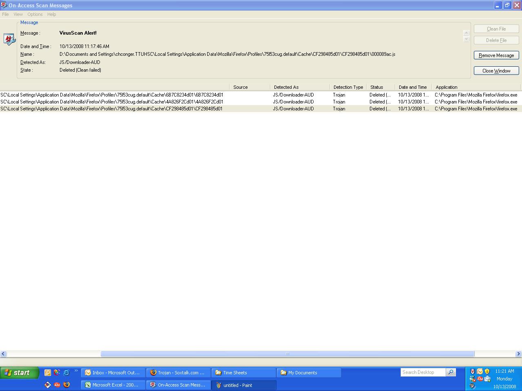Viewport: 522px width, 391px height.
Task: Click the Close Window button
Action: click(x=496, y=71)
